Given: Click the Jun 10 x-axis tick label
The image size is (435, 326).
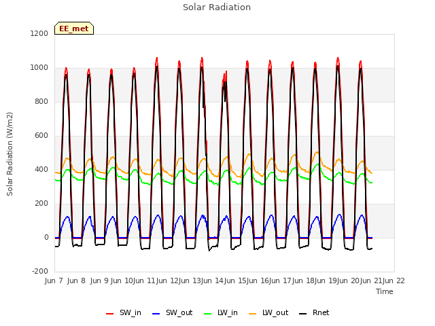Looking at the screenshot, I should (x=121, y=280).
